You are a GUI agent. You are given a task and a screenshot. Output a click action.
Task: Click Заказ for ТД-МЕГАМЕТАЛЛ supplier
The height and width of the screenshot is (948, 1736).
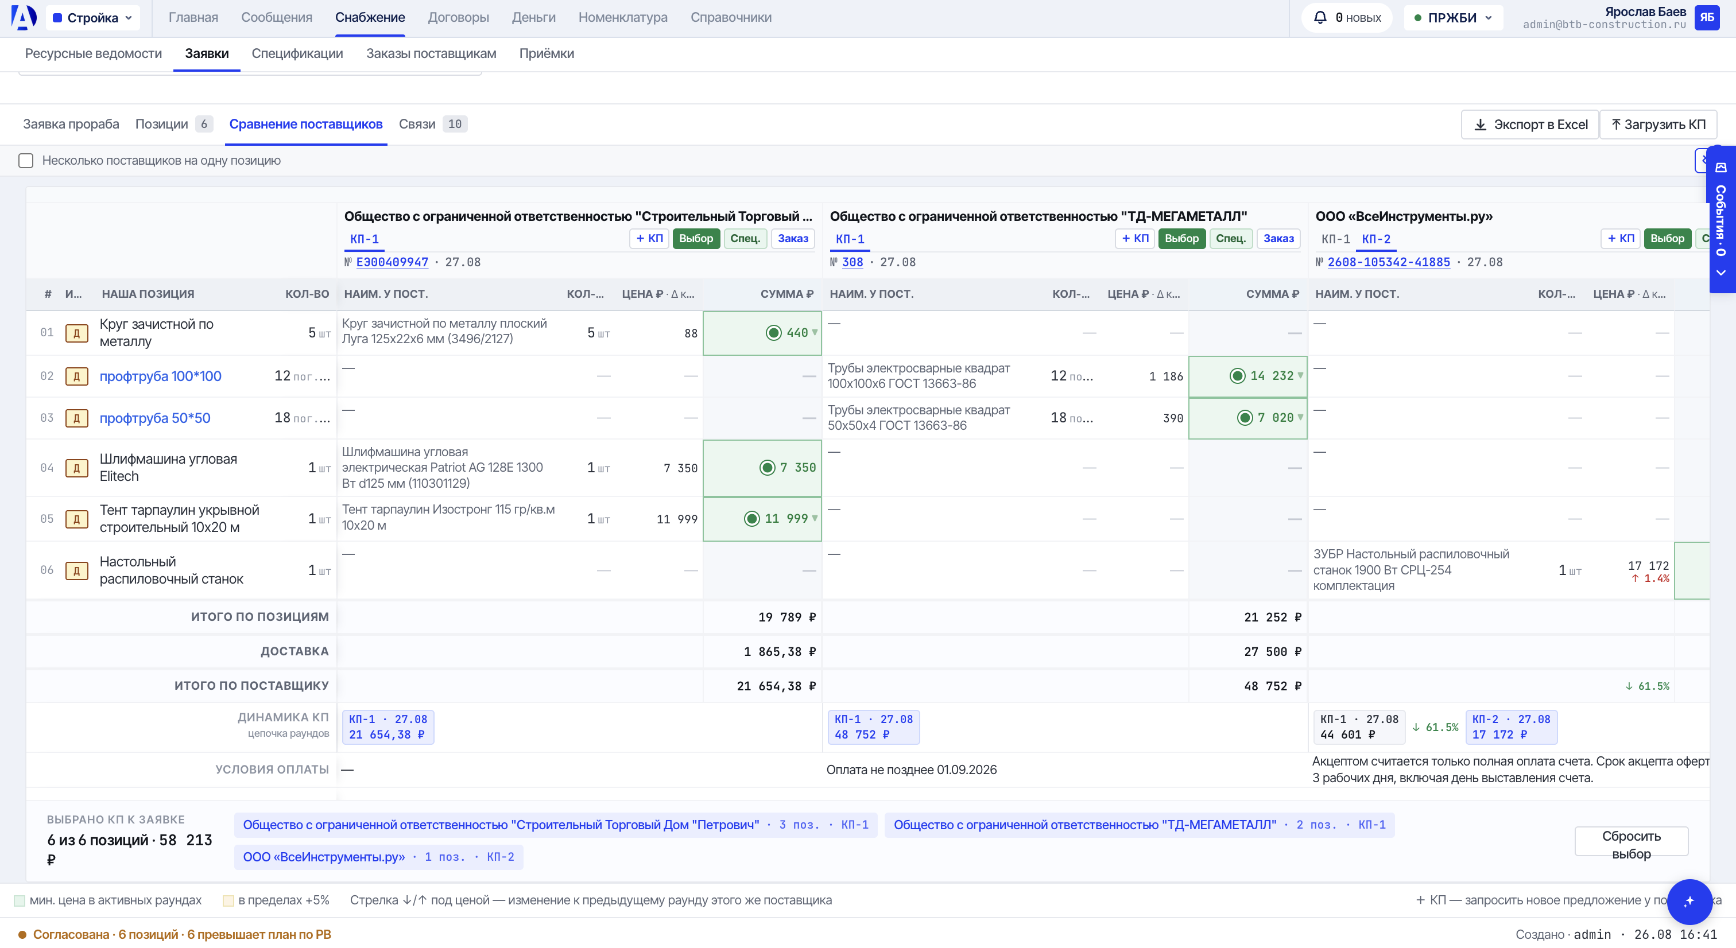pyautogui.click(x=1278, y=239)
